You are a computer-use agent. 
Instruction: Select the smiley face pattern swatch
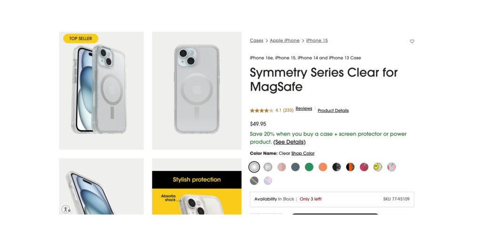378,167
